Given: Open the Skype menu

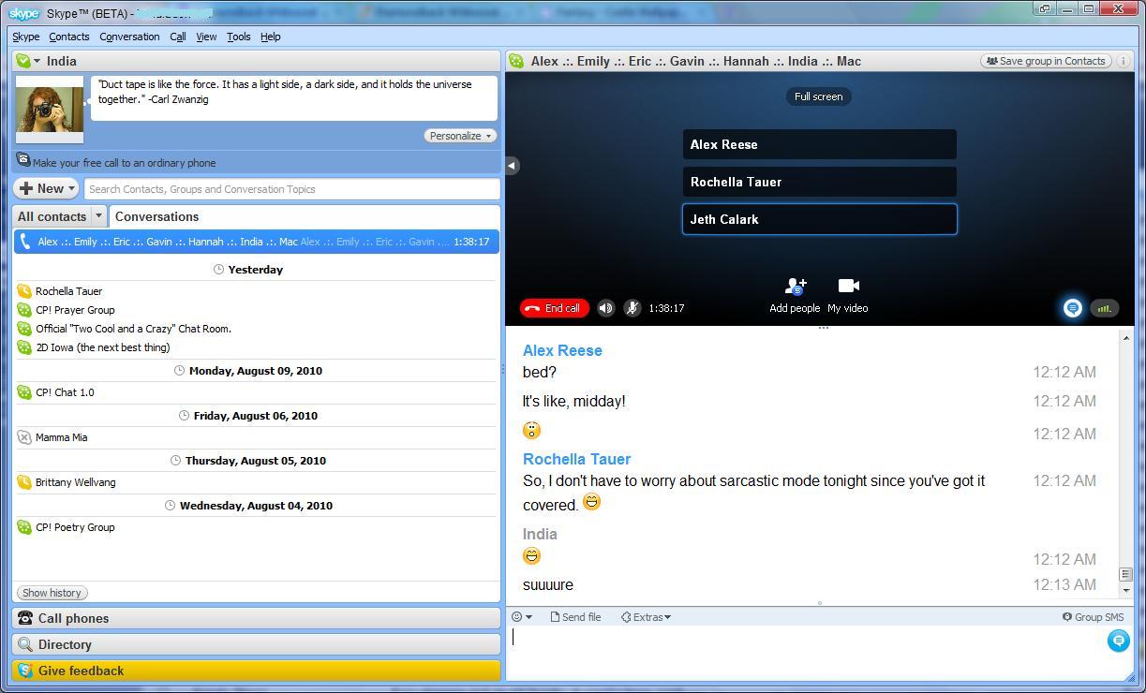Looking at the screenshot, I should (x=25, y=37).
